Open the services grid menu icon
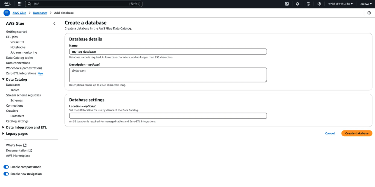The height and width of the screenshot is (187, 375). [x=20, y=4]
